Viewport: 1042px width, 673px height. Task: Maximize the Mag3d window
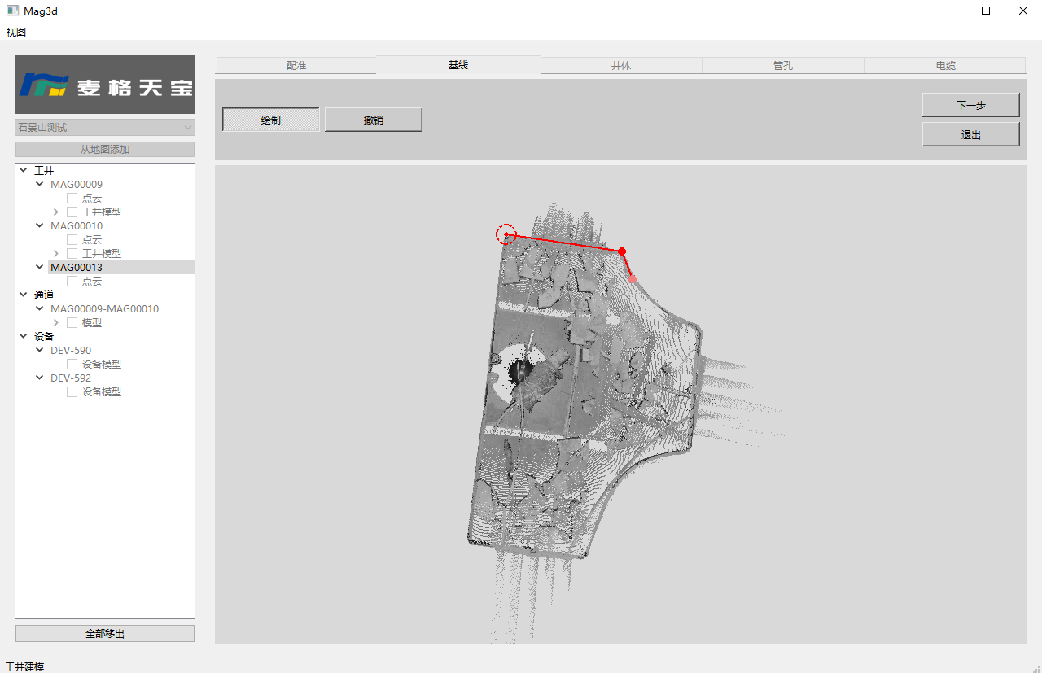(x=986, y=11)
